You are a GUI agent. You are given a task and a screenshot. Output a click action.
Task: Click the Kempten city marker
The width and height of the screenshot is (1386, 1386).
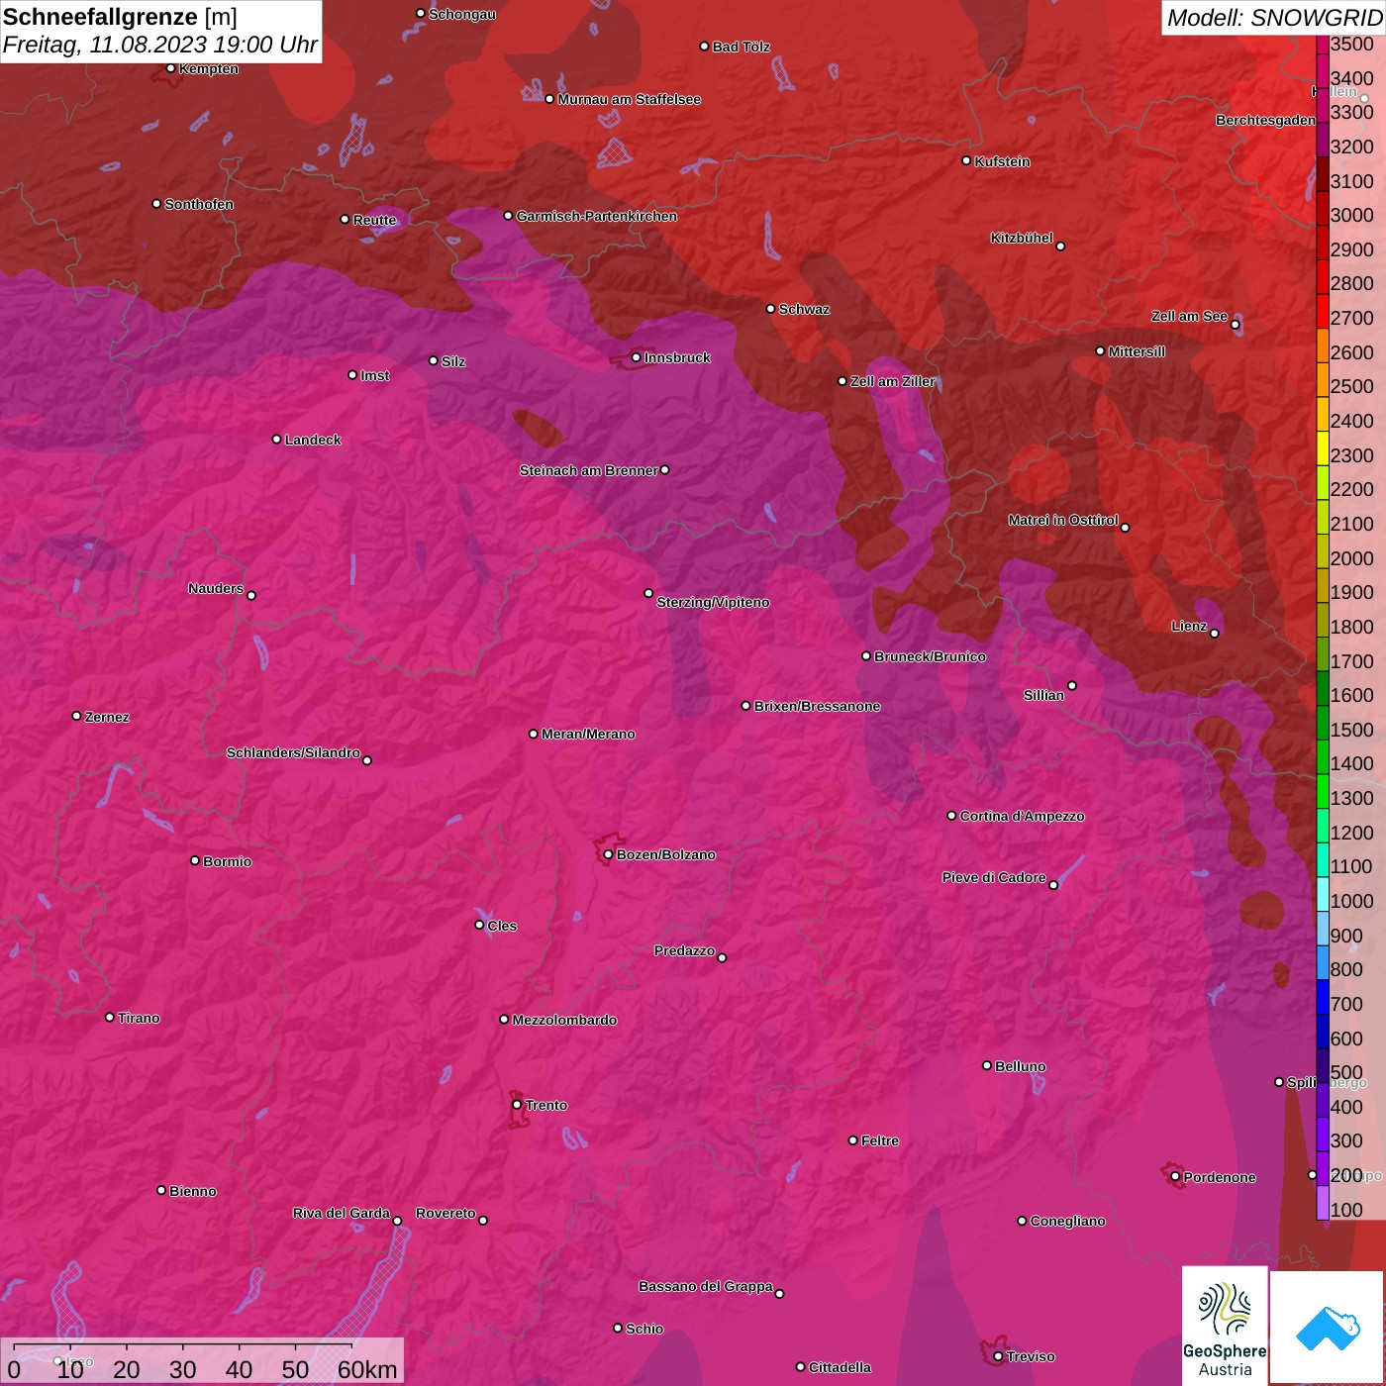pyautogui.click(x=170, y=68)
